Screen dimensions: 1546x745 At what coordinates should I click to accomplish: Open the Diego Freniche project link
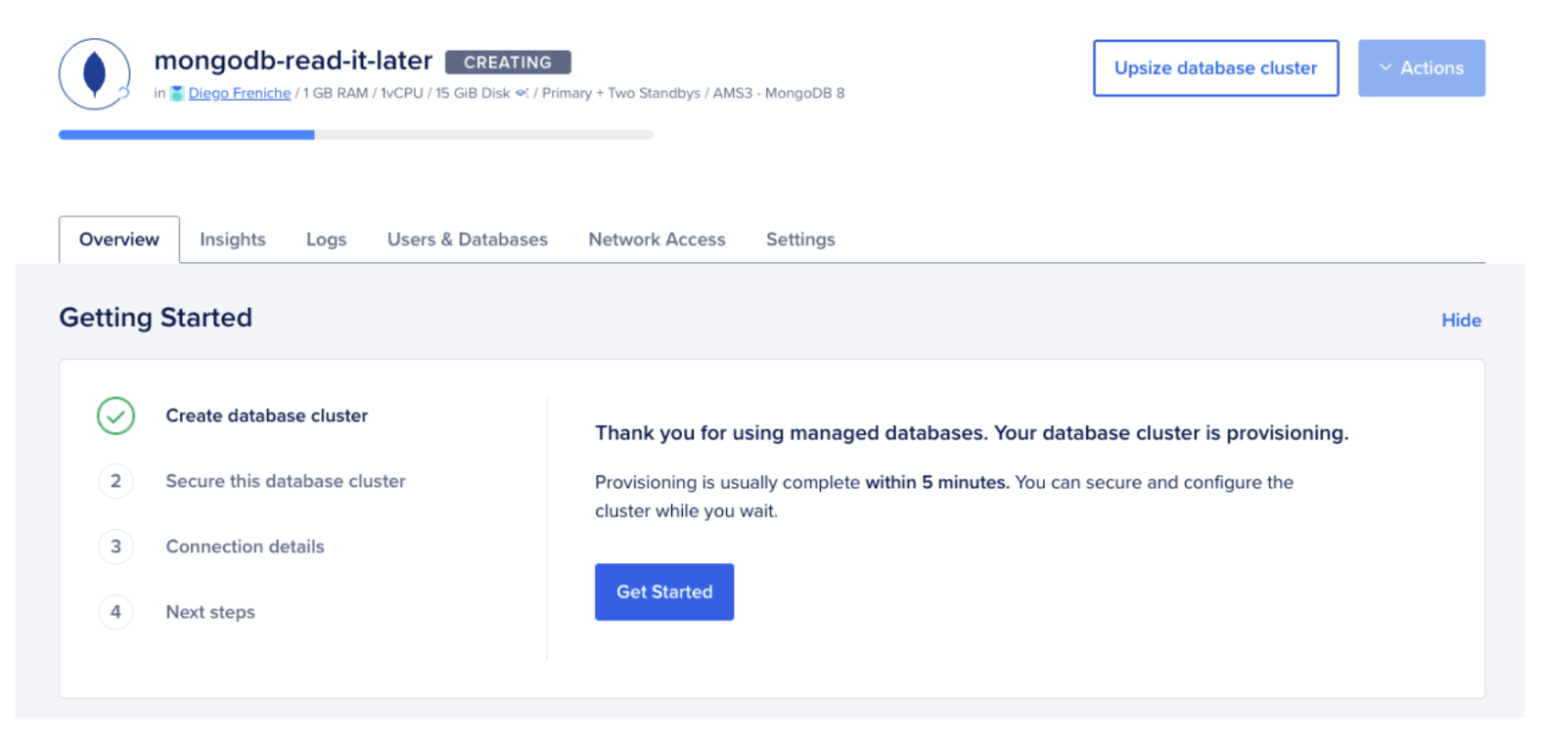tap(240, 93)
